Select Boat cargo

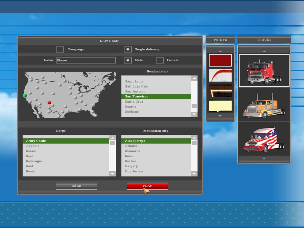pyautogui.click(x=66, y=166)
